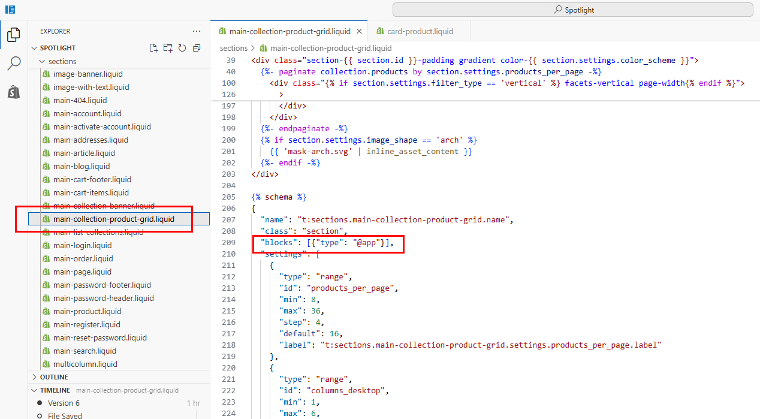Collapse all folders in explorer
This screenshot has height=419, width=760.
click(x=197, y=48)
